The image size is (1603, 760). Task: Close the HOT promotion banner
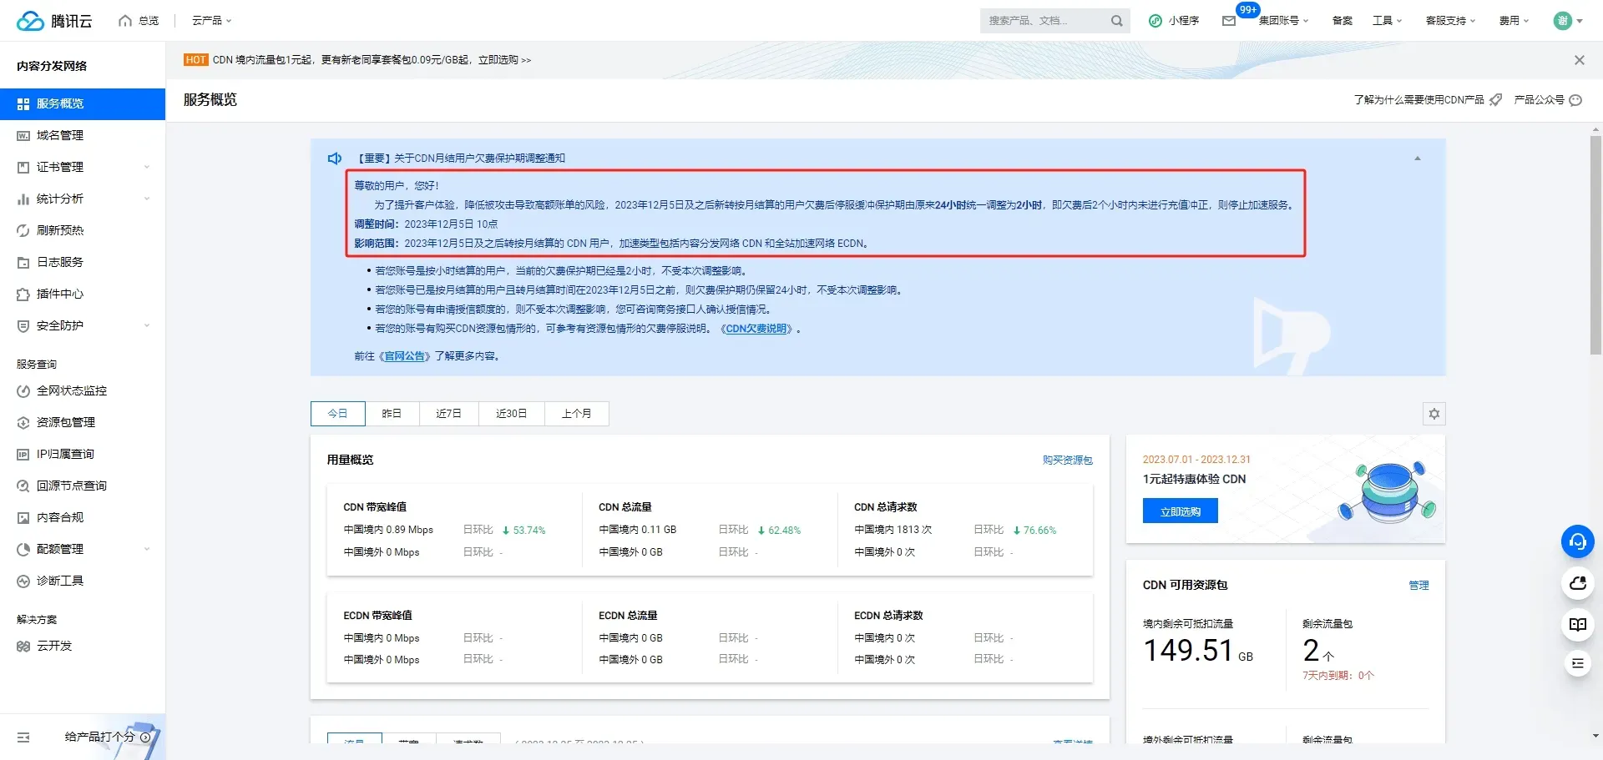[1580, 60]
